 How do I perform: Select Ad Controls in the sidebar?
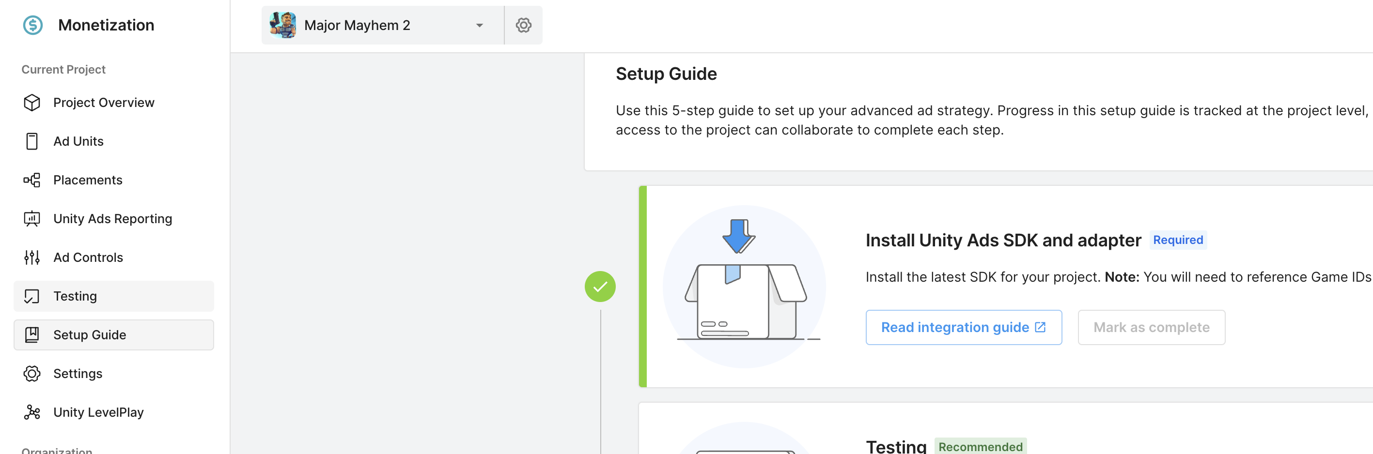tap(88, 257)
